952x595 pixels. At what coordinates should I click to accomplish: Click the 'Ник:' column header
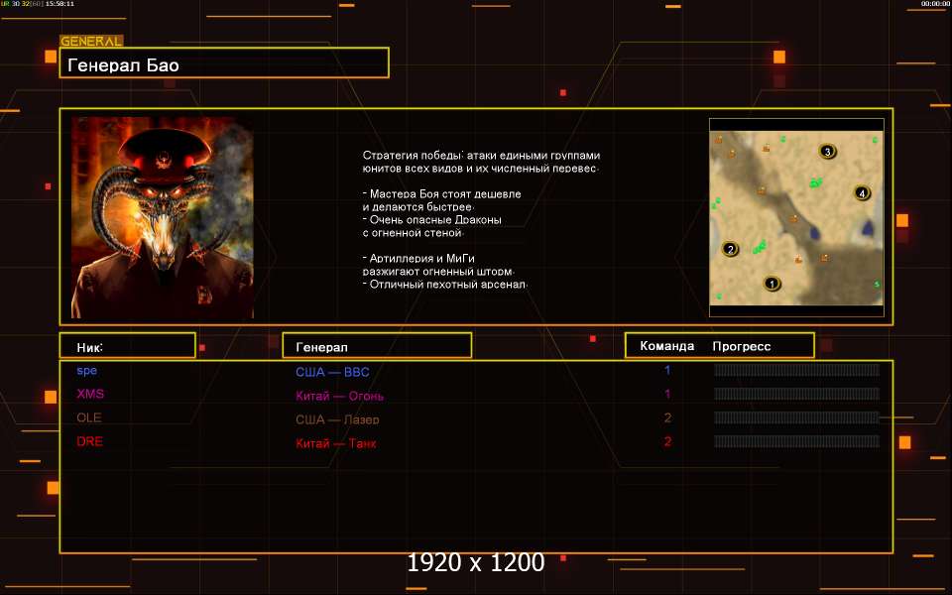pyautogui.click(x=128, y=345)
